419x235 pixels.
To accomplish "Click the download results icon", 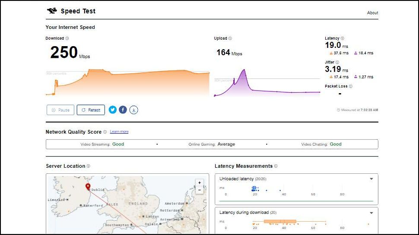I will tap(134, 110).
